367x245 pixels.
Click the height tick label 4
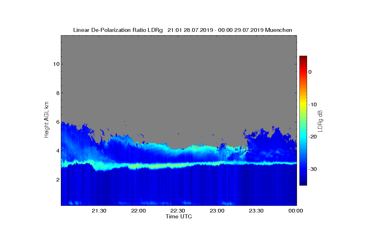click(57, 151)
